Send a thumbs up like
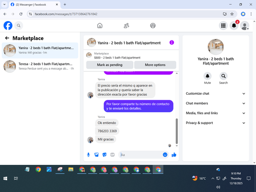Screen dimensions: 256x192 pyautogui.click(x=174, y=155)
